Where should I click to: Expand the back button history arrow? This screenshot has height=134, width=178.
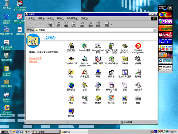36,24
